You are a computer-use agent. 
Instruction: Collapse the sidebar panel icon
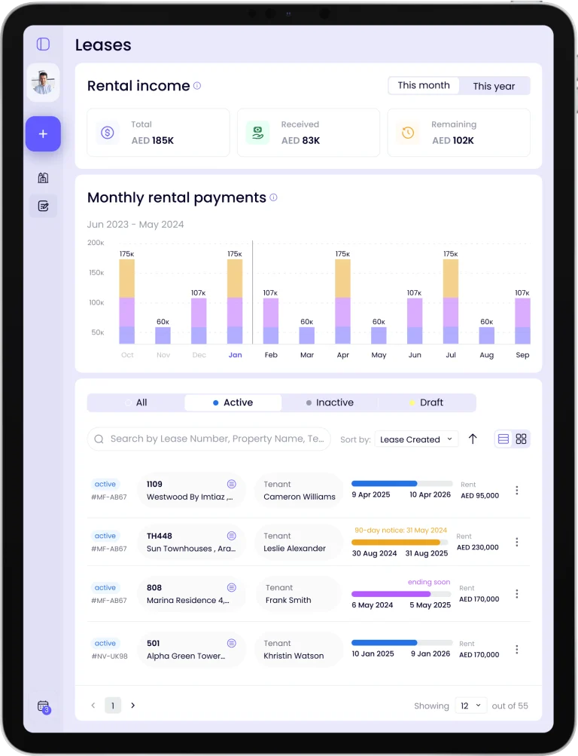[43, 44]
